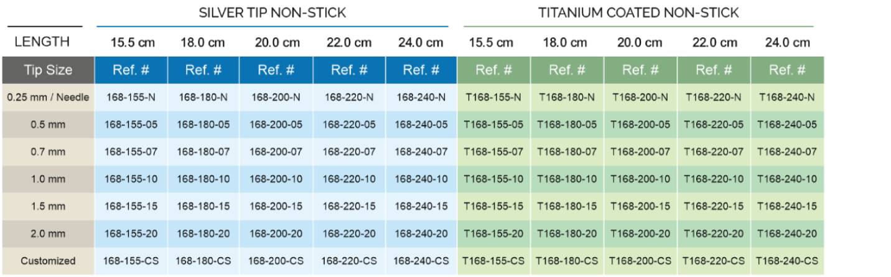This screenshot has height=277, width=891.
Task: Click the Customized tip size row label
Action: pyautogui.click(x=48, y=261)
